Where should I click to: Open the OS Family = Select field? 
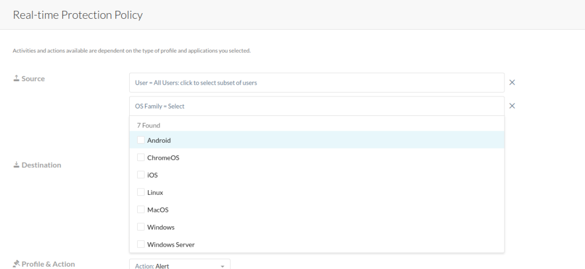tap(316, 106)
